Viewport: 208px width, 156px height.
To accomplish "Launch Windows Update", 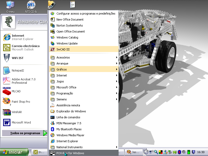I will [83, 43].
